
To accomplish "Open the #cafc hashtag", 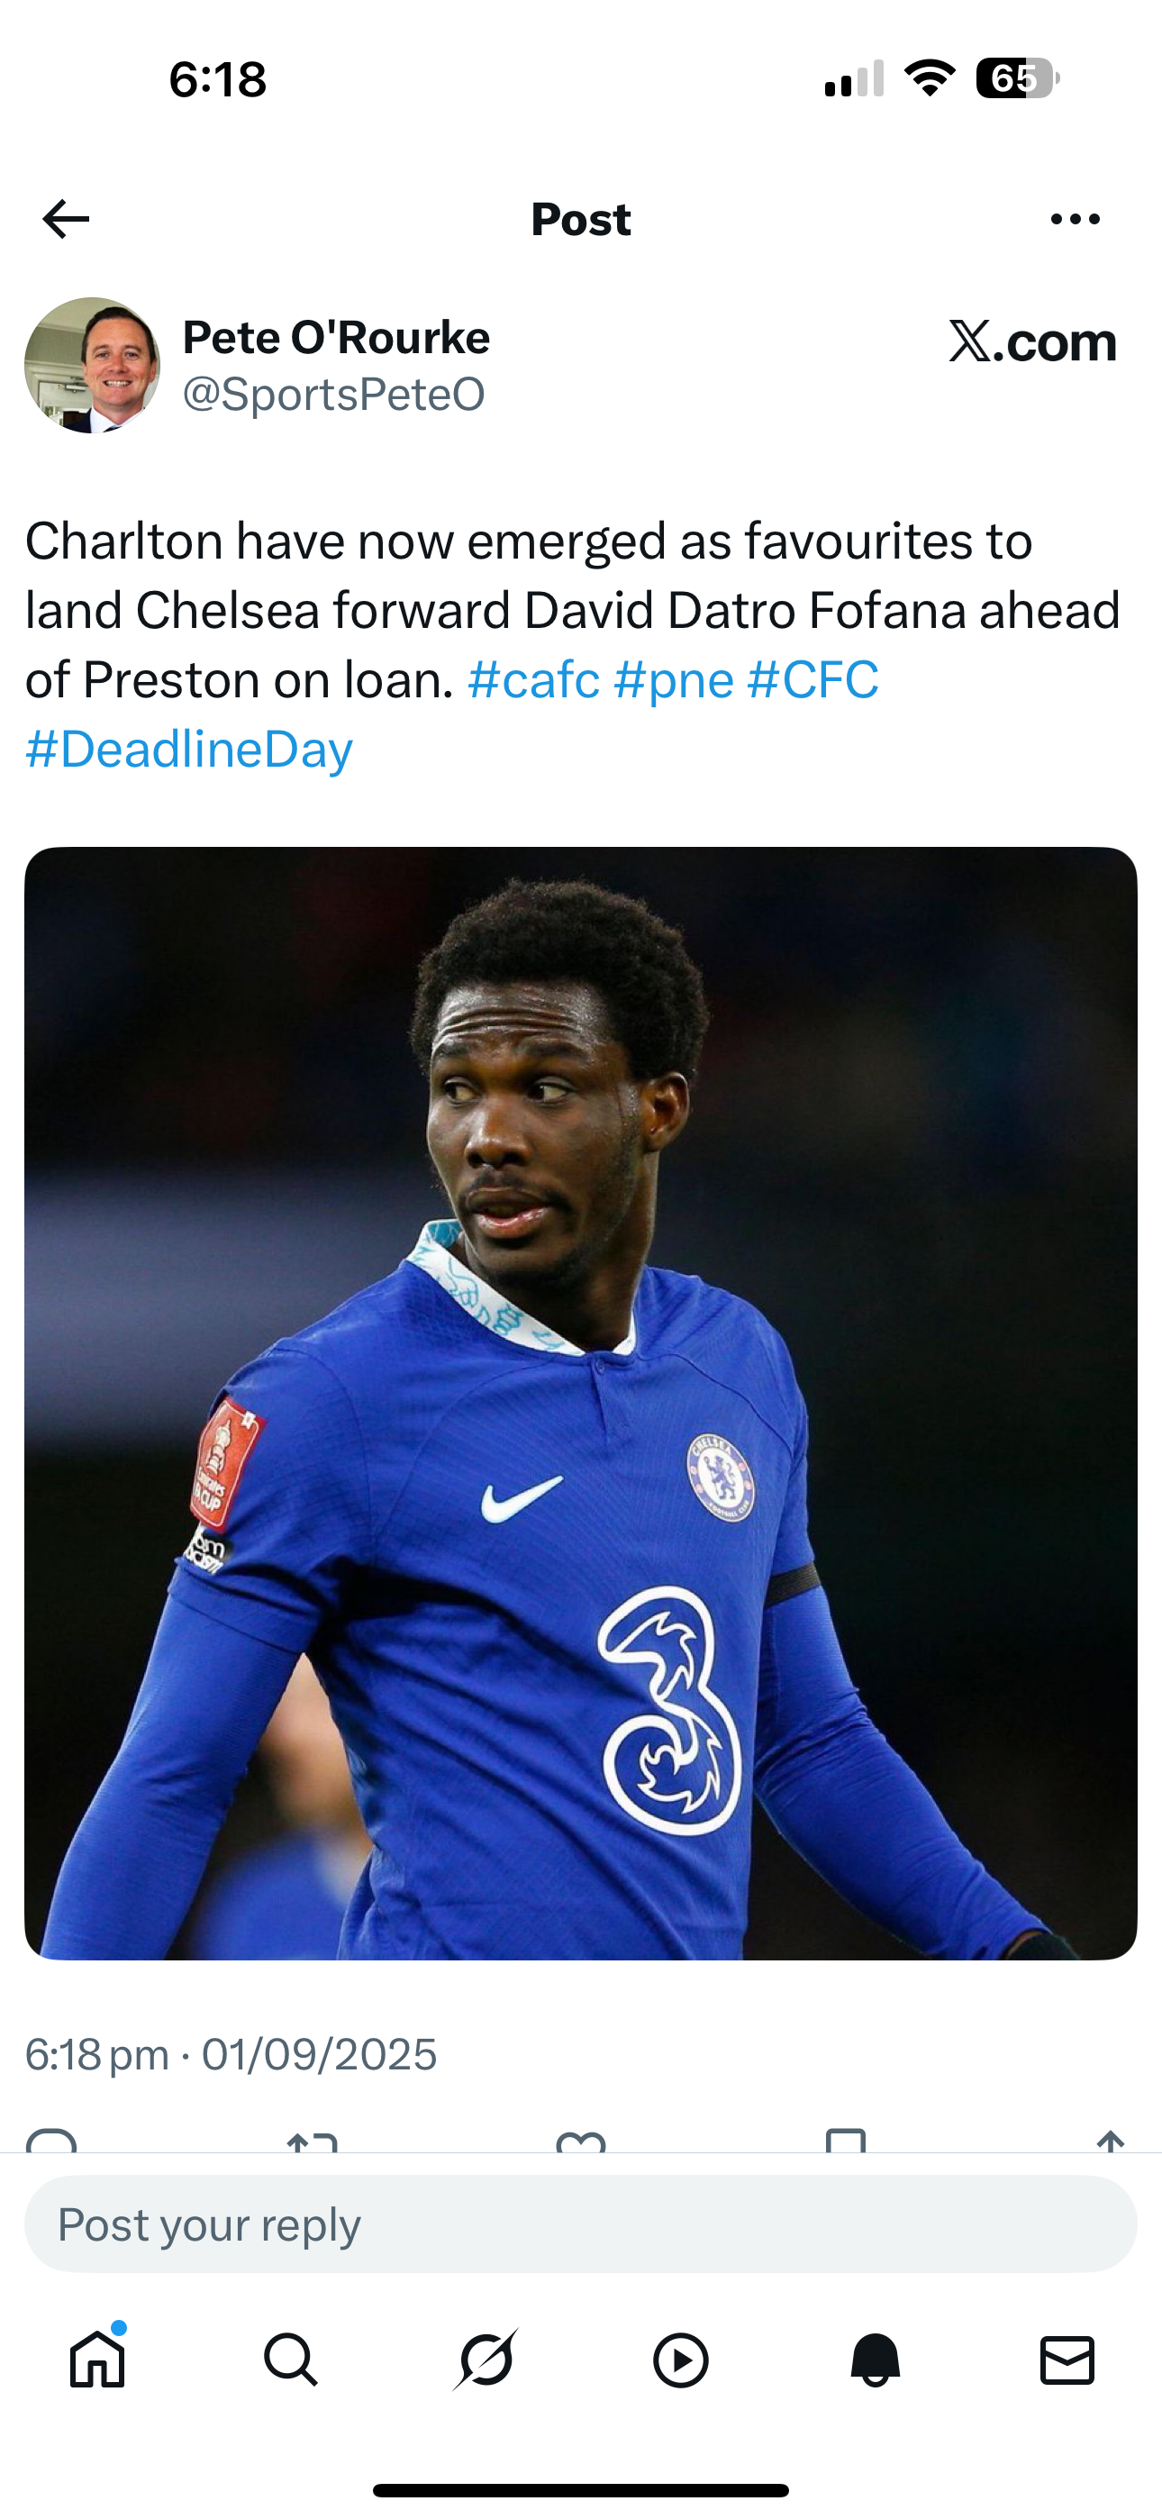I will [x=534, y=679].
